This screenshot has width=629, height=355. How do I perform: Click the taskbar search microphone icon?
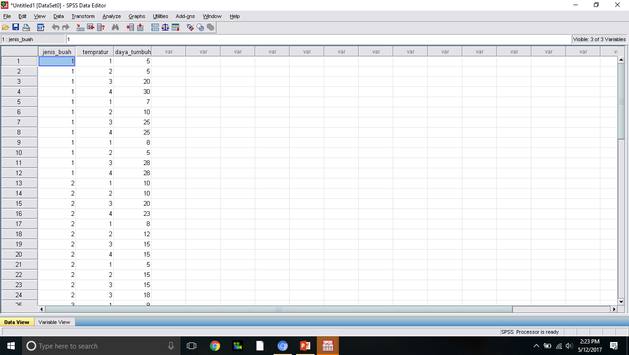pos(171,346)
